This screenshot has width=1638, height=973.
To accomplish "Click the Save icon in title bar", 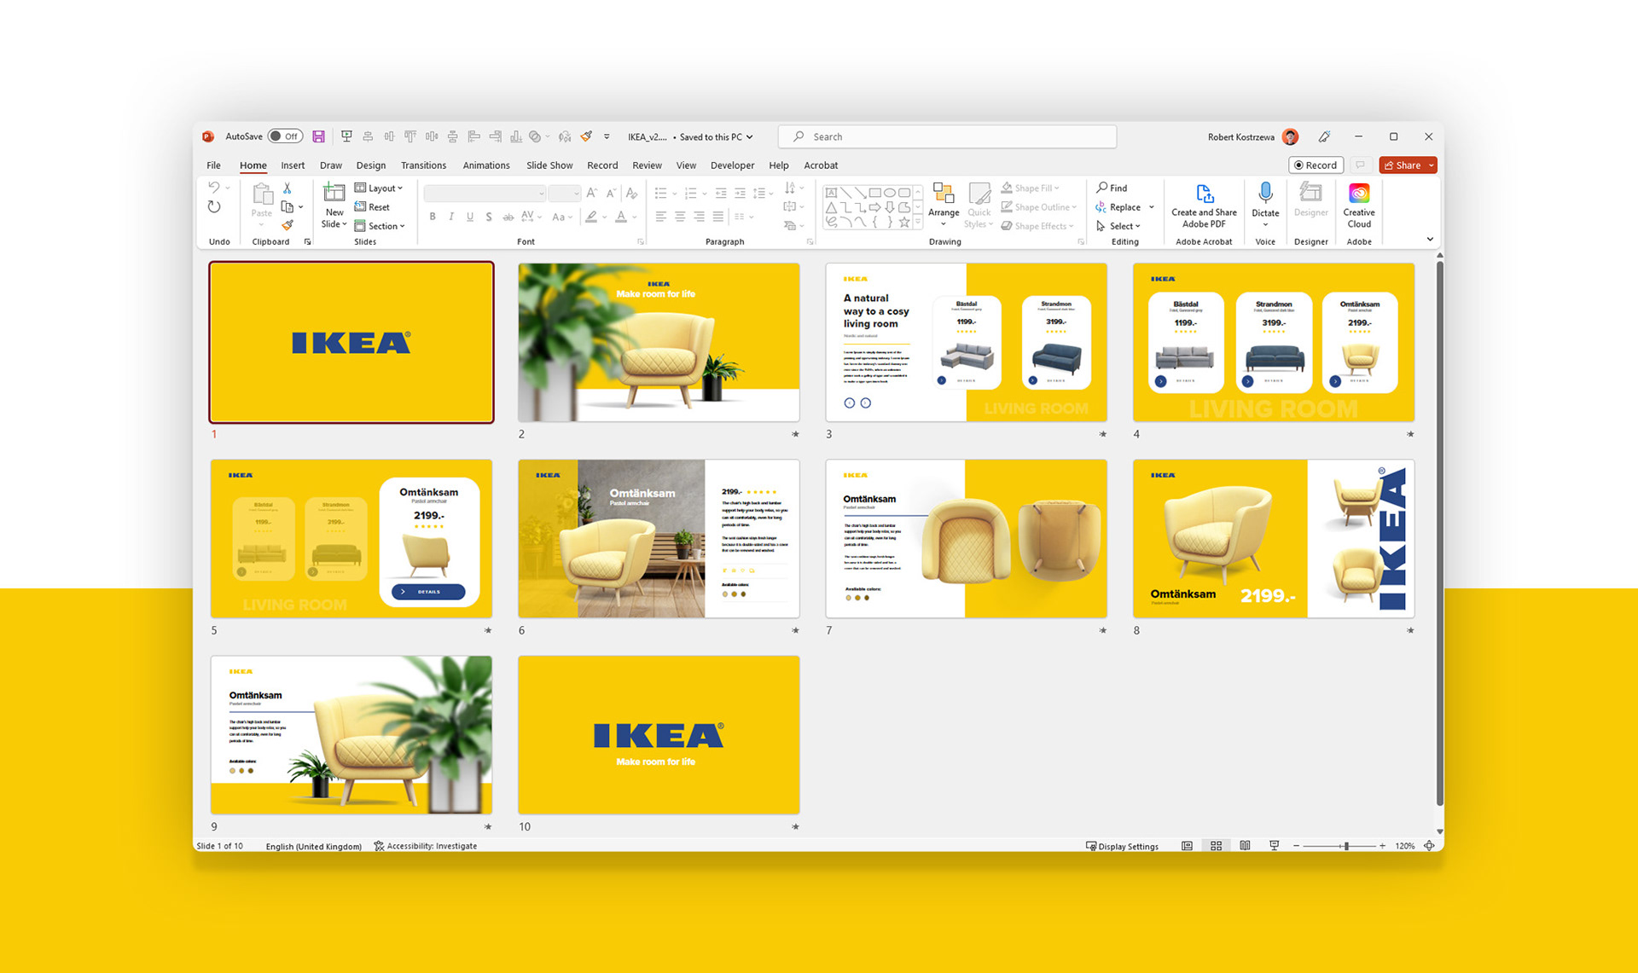I will [318, 136].
